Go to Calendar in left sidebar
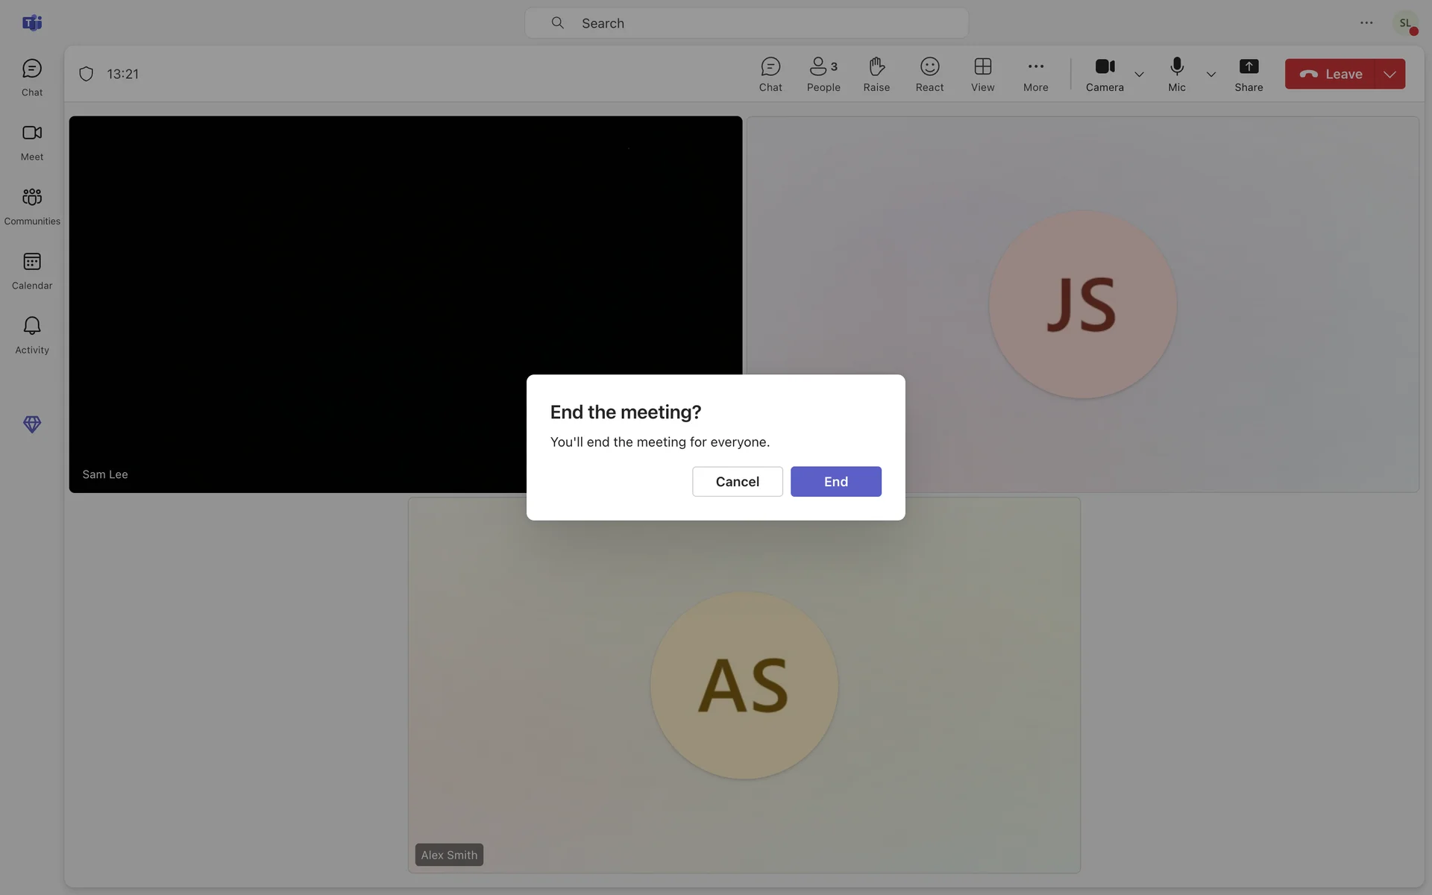This screenshot has width=1432, height=895. tap(32, 270)
